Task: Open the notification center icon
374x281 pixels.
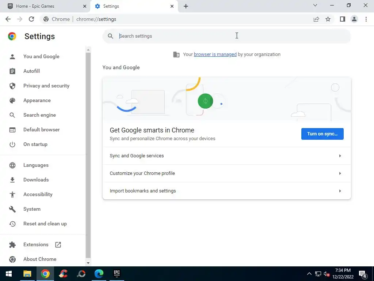Action: [363, 274]
